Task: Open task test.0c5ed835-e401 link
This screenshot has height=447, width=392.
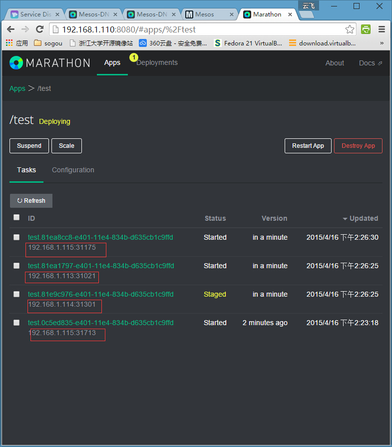Action: tap(101, 323)
